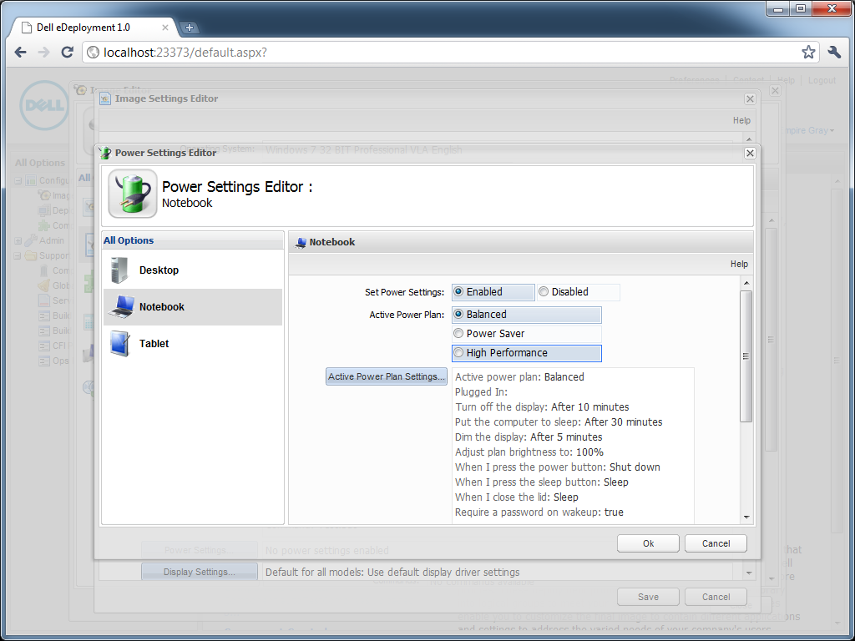Select the Dell eDeployment 1.0 browser tab

(94, 28)
